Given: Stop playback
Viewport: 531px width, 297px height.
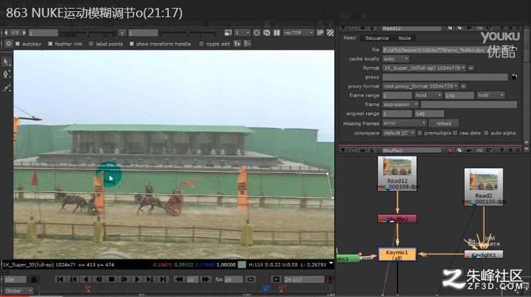Looking at the screenshot, I should (x=112, y=279).
